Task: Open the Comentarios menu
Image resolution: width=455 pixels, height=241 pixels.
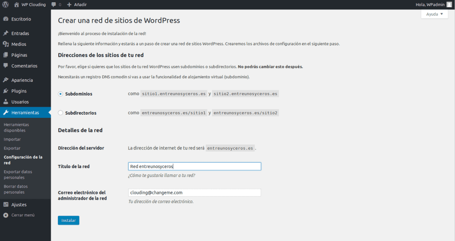Action: click(x=24, y=66)
